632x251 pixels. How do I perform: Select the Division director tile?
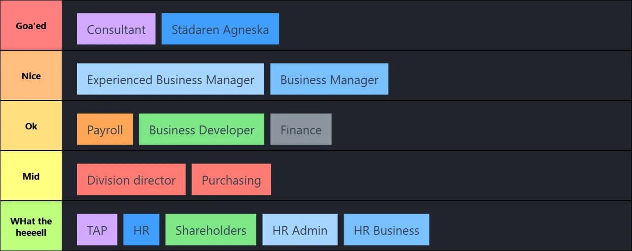(131, 180)
